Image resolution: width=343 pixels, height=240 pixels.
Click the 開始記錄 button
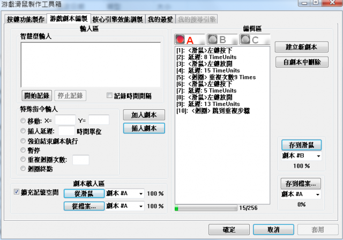tap(37, 95)
